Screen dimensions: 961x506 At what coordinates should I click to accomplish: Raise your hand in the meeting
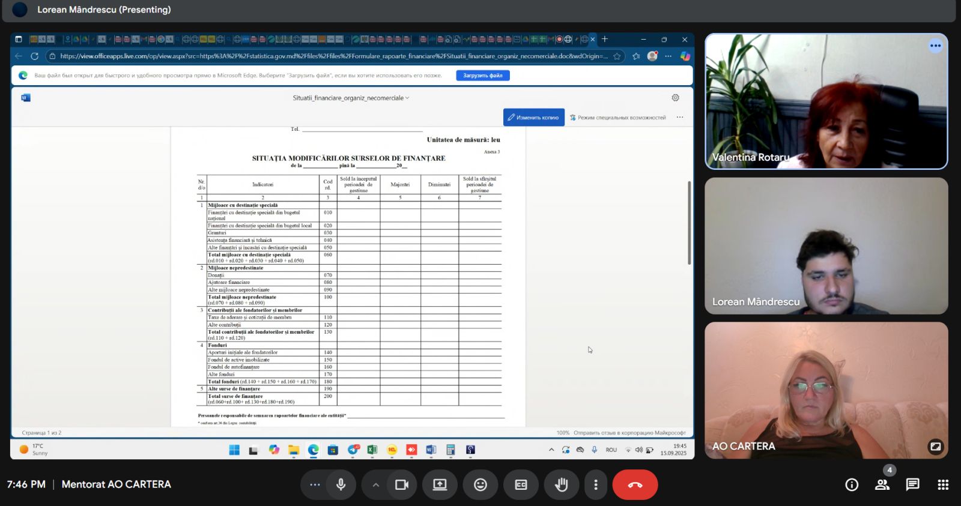pyautogui.click(x=562, y=484)
